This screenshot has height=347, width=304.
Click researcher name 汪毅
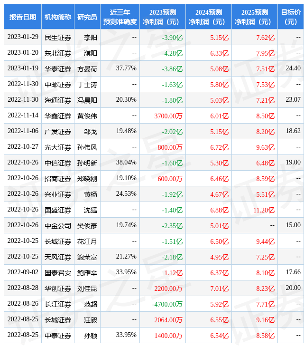pos(91,320)
